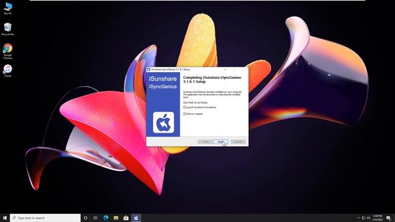The height and width of the screenshot is (222, 395).
Task: Click the 'Completing iSunshare iSyncGenius' heading
Action: pyautogui.click(x=212, y=80)
